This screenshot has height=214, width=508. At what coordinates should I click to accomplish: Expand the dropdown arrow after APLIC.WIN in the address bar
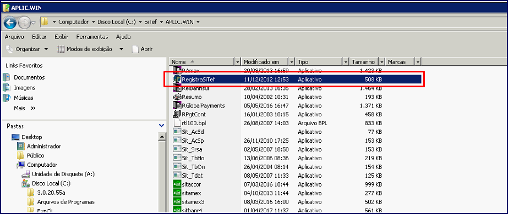[198, 22]
